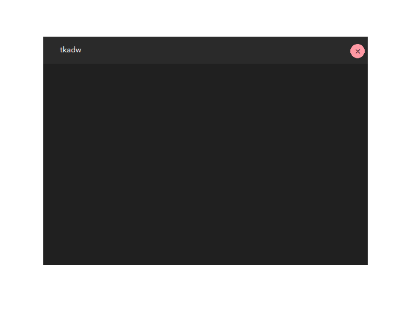Click the center of the dark panel
Screen dimensions: 408x309
(x=206, y=164)
